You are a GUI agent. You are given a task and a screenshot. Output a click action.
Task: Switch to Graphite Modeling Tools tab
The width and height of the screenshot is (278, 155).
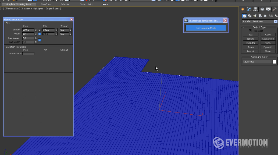coord(19,4)
